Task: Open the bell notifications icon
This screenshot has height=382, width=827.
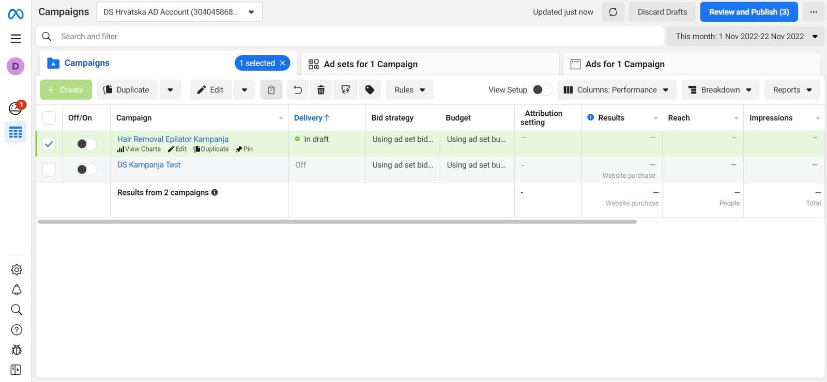Action: [17, 290]
